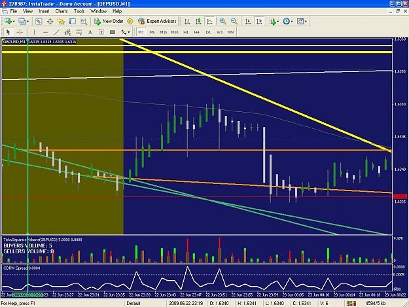This screenshot has width=409, height=307.
Task: Choose the rectangle shape tool
Action: pos(113,32)
